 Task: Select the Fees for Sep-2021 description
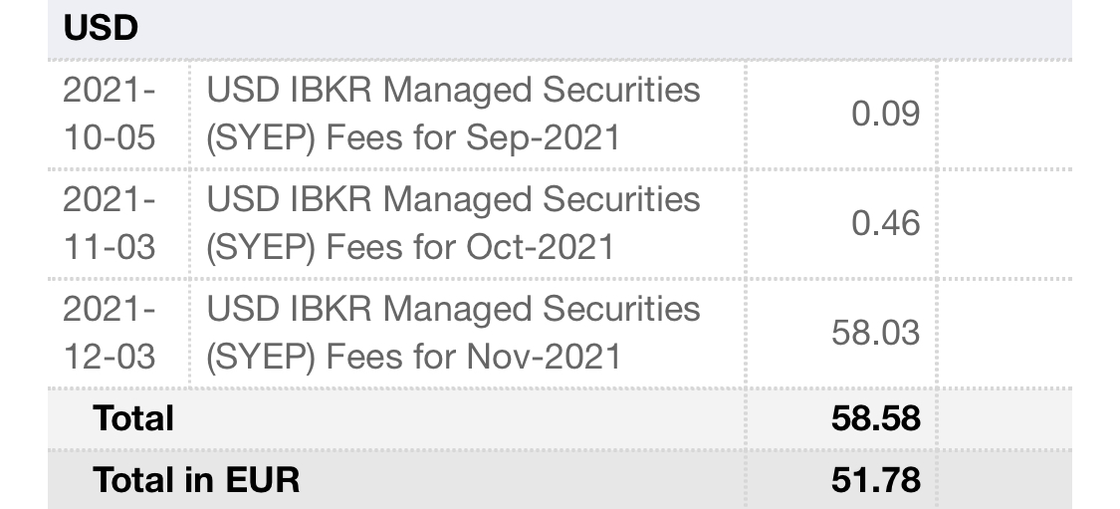453,114
